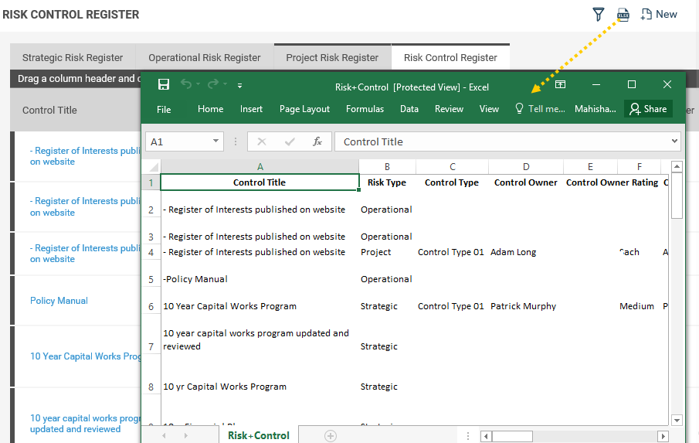Select column D header
Viewport: 699px width, 443px height.
point(526,167)
